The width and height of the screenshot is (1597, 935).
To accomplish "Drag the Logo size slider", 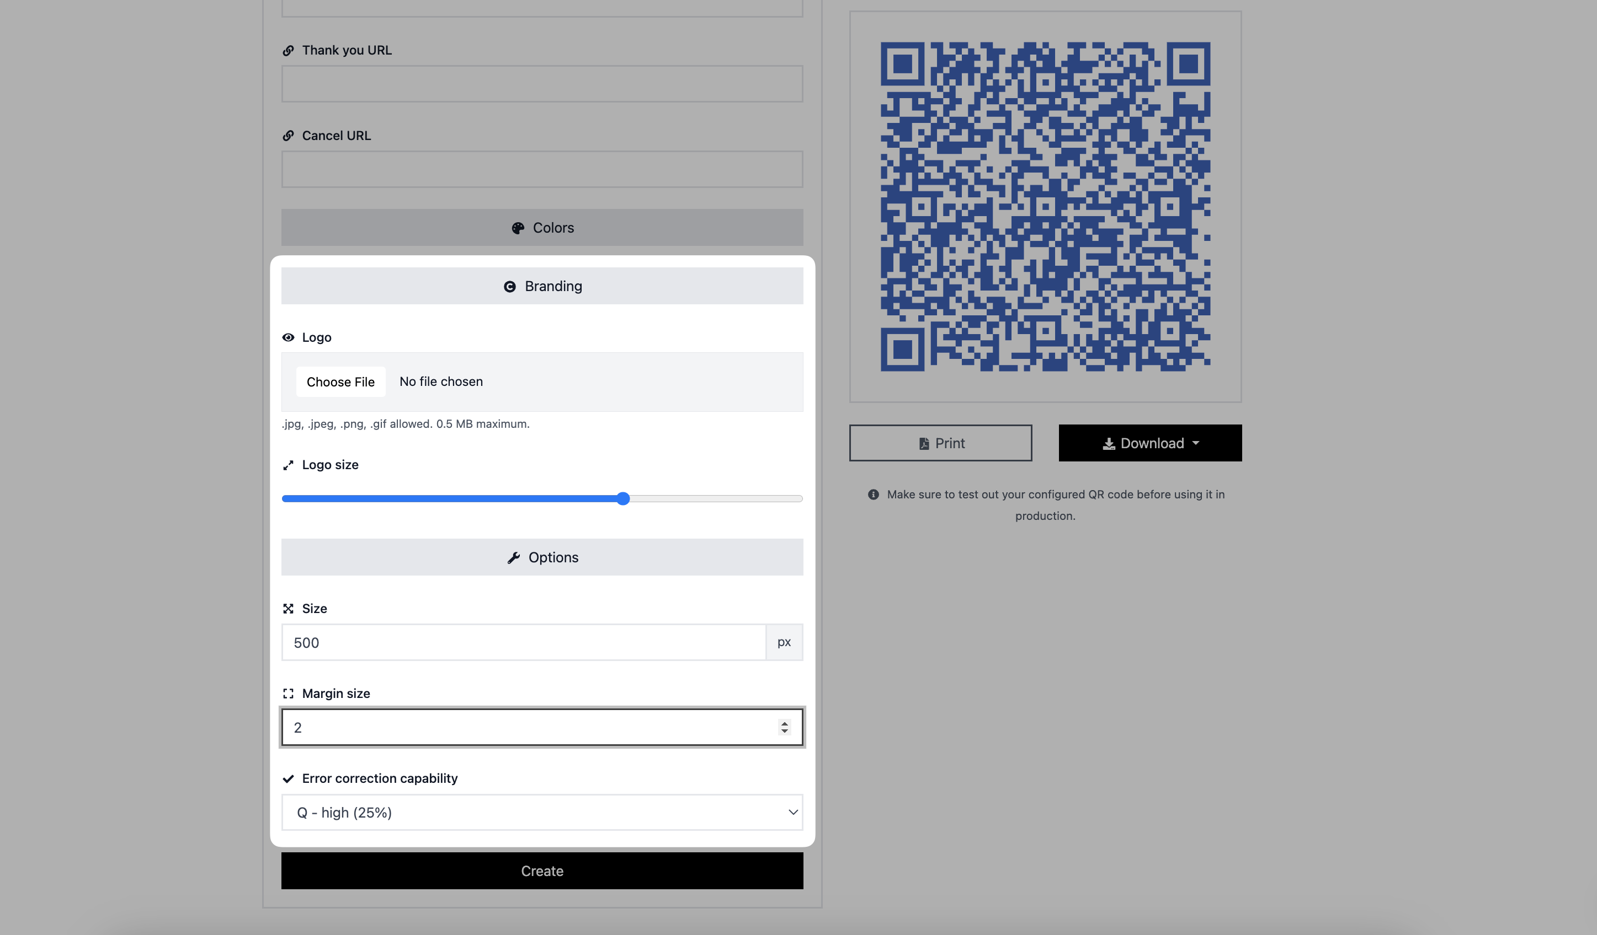I will [x=621, y=499].
